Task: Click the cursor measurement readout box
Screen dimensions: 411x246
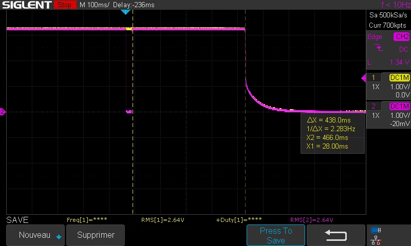Action: [332, 133]
